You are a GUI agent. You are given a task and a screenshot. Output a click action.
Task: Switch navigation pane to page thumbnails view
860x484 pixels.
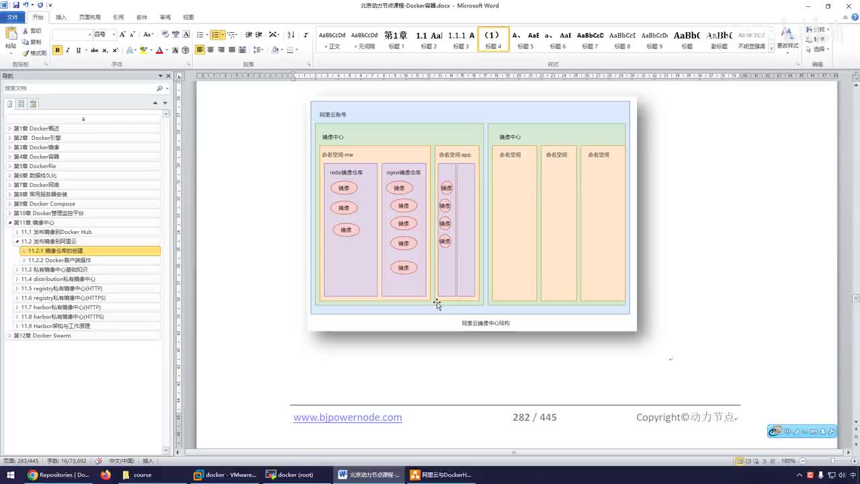point(21,104)
